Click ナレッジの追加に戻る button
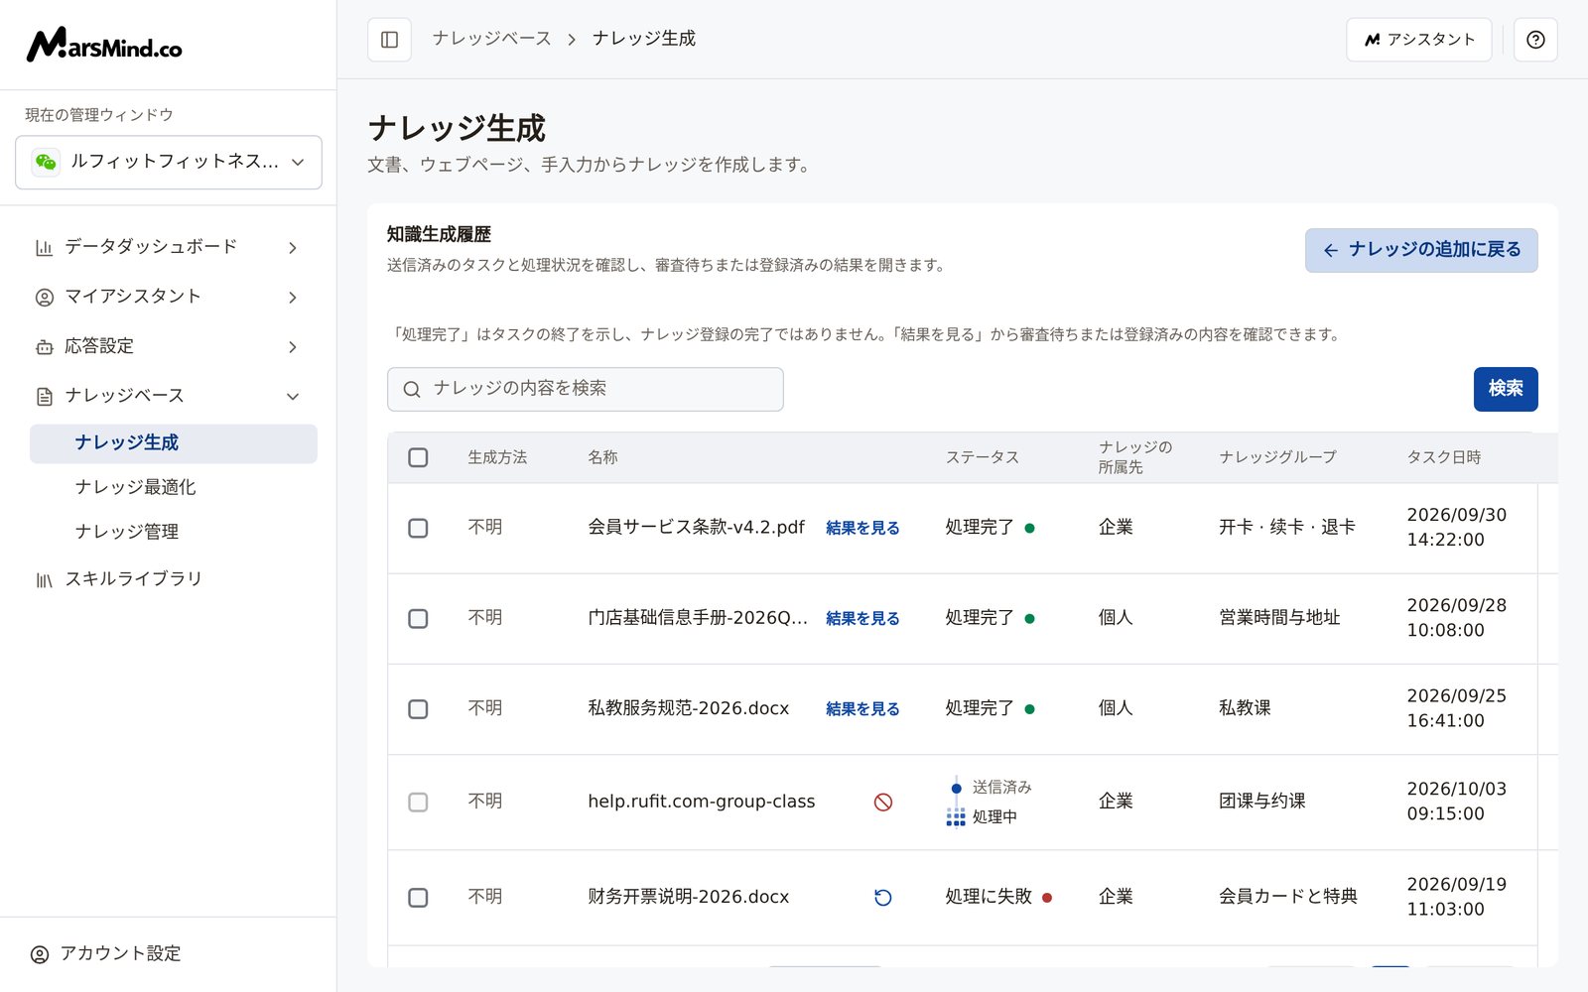The width and height of the screenshot is (1588, 992). click(x=1421, y=250)
